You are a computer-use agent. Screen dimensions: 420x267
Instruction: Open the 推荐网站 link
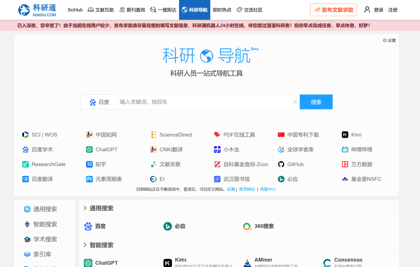click(x=247, y=189)
